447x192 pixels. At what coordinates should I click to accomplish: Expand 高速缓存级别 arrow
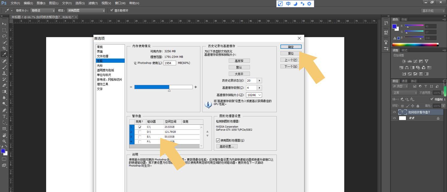pyautogui.click(x=259, y=88)
